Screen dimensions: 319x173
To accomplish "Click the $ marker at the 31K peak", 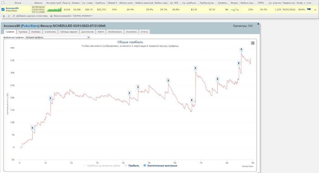I will point(196,68).
